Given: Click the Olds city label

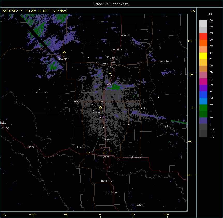Looking at the screenshot, I should coord(100,102).
